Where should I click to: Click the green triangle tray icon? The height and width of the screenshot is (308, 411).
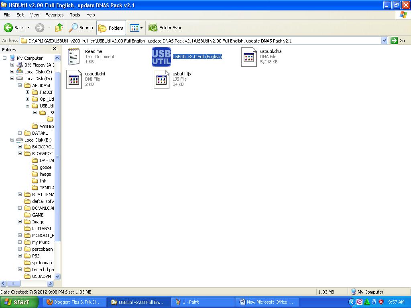tap(367, 302)
